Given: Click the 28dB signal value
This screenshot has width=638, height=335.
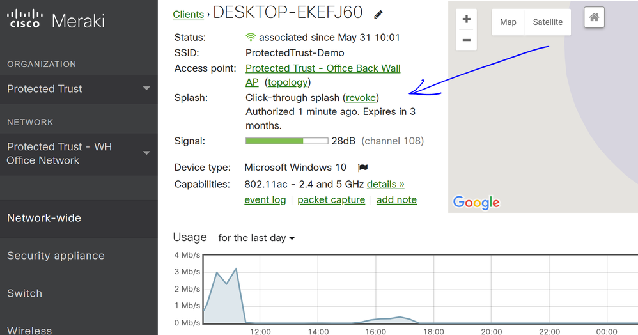Looking at the screenshot, I should click(343, 141).
